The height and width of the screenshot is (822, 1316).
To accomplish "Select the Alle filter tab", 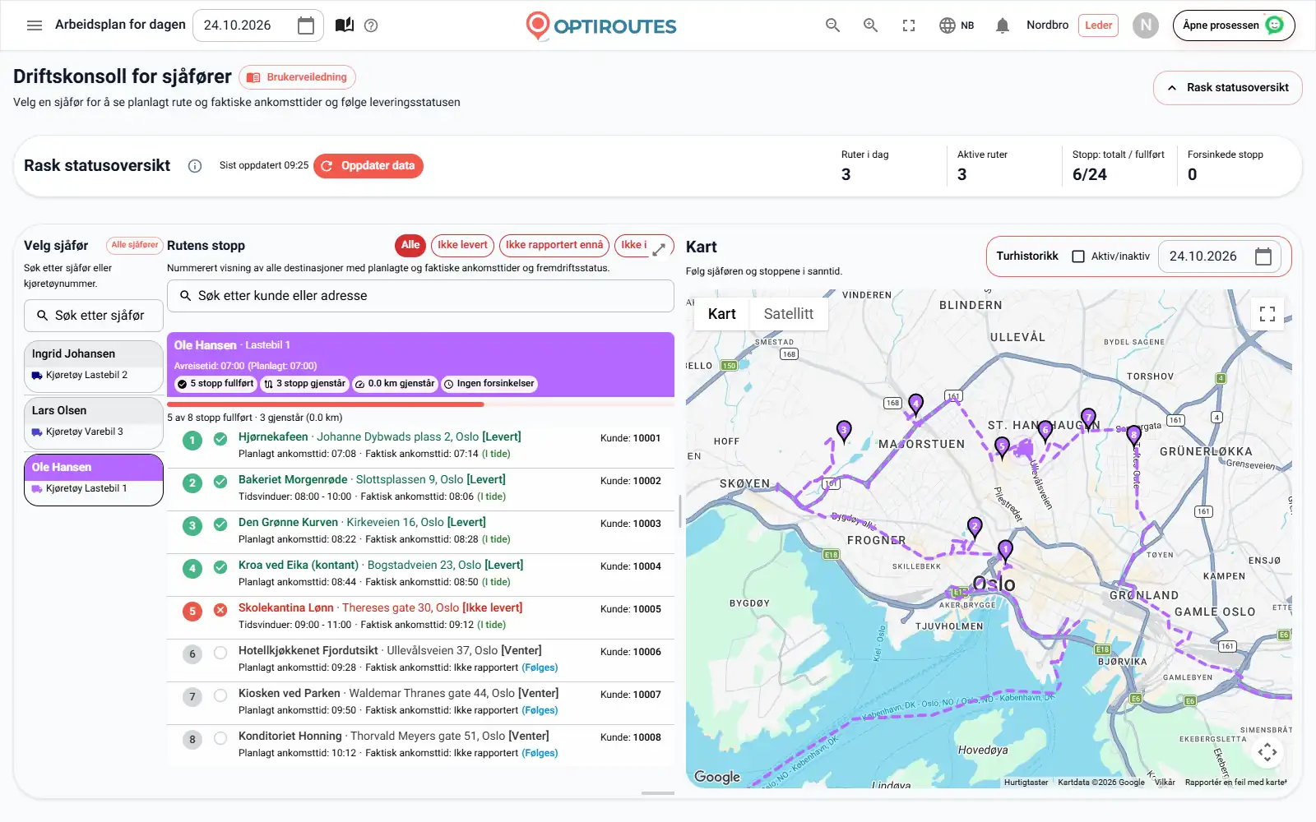I will [x=410, y=245].
